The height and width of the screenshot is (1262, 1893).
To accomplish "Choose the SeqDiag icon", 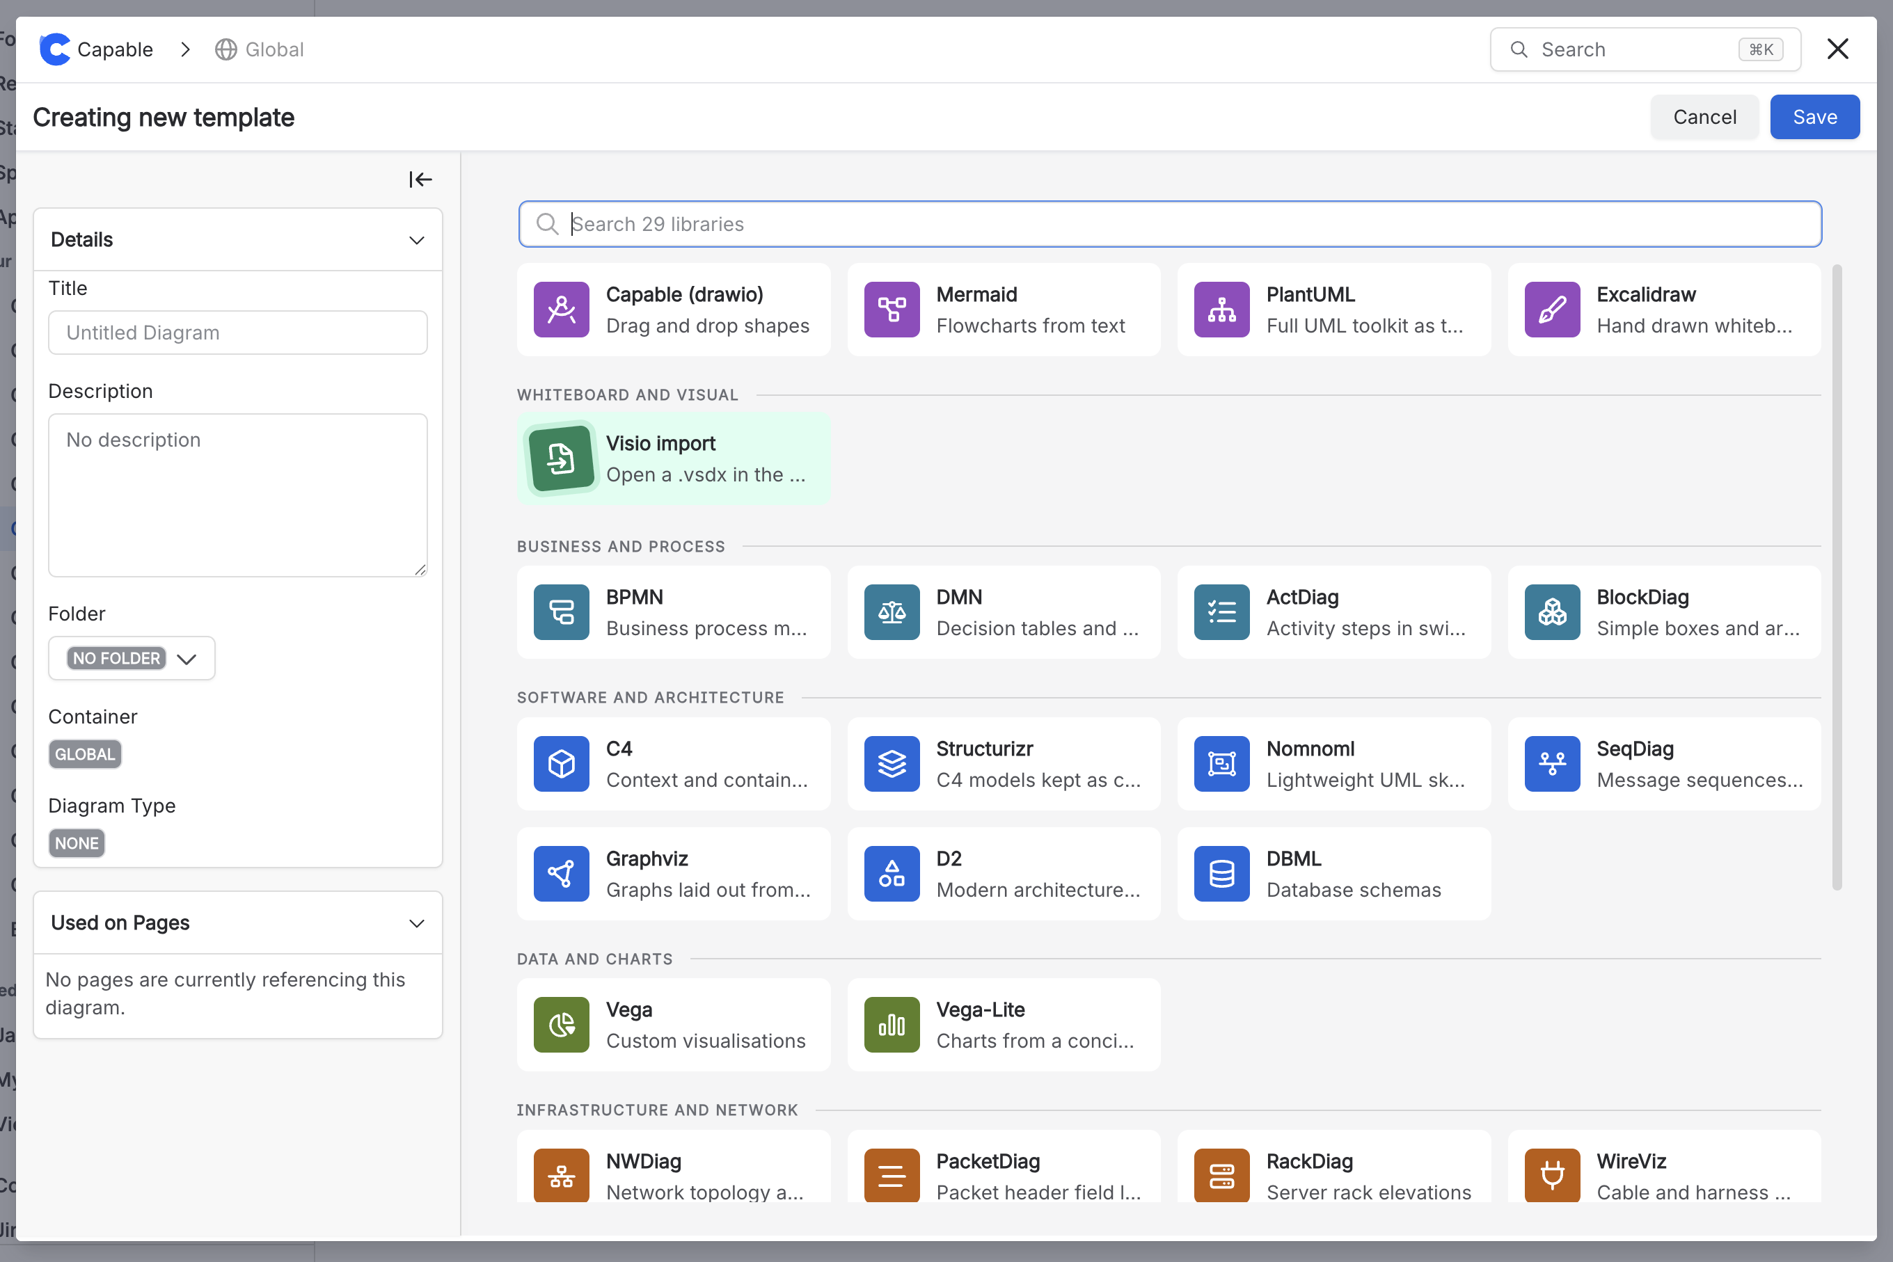I will pos(1551,763).
